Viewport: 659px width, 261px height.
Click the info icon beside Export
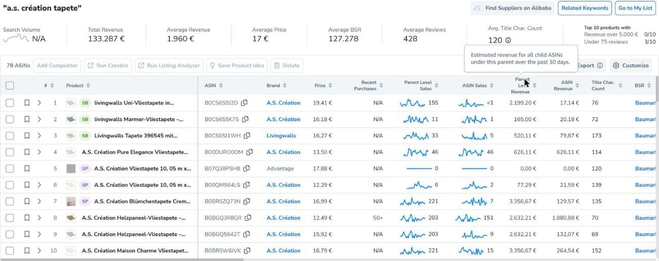(x=600, y=65)
